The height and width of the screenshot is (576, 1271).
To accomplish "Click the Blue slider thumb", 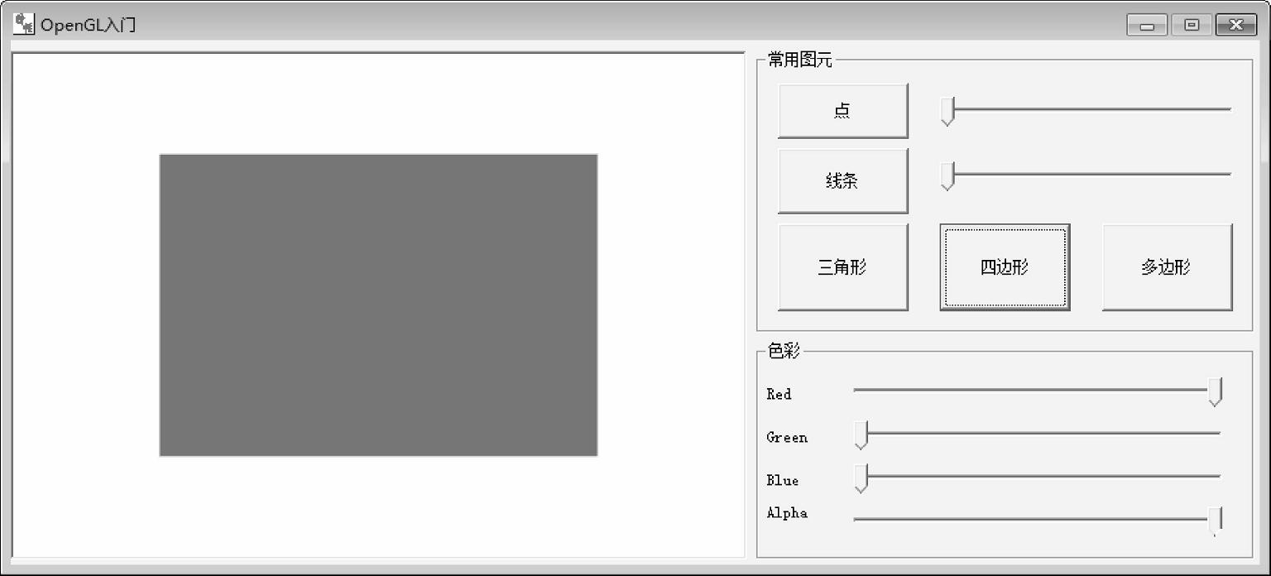I will [861, 478].
